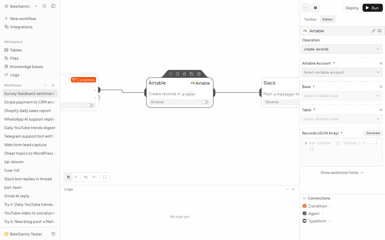Open the search in the sidebar header
The height and width of the screenshot is (240, 385).
click(44, 6)
